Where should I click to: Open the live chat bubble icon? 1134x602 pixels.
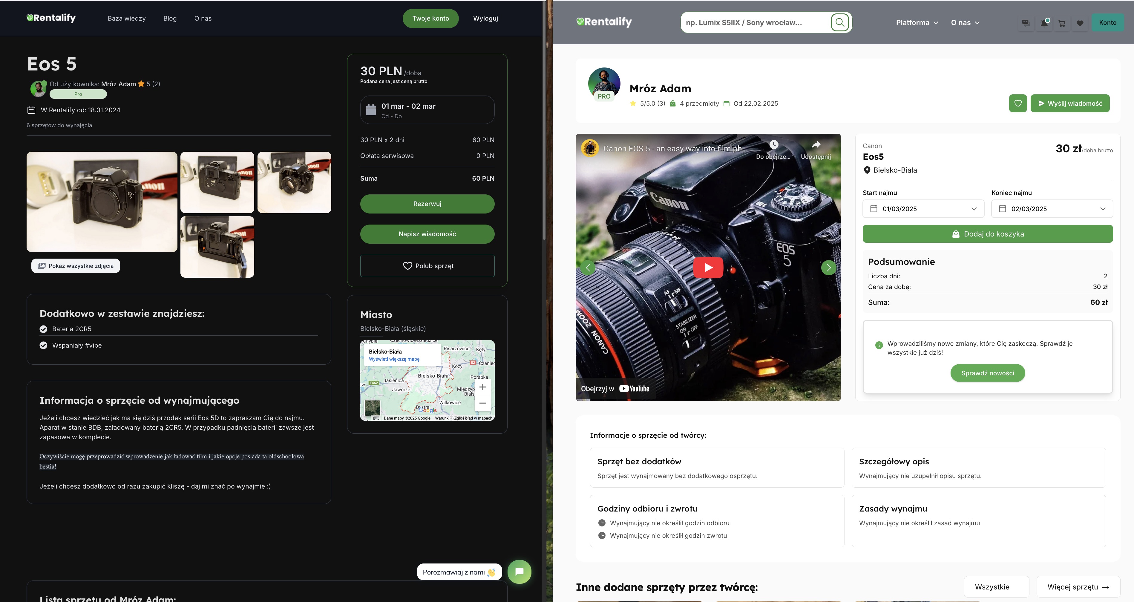click(x=519, y=572)
